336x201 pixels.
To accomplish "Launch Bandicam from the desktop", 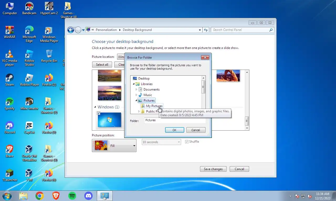I will pyautogui.click(x=29, y=8).
